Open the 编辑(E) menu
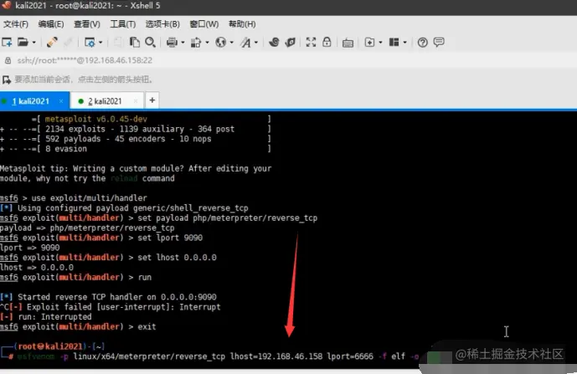577x374 pixels. coord(51,24)
